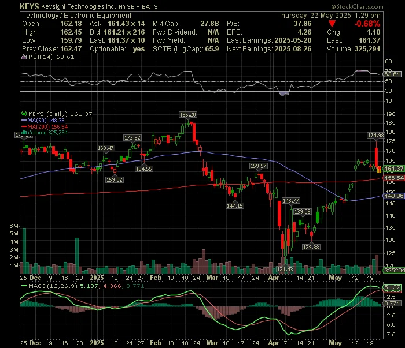The width and height of the screenshot is (405, 348).
Task: Click the 159.57 price label
Action: click(259, 166)
